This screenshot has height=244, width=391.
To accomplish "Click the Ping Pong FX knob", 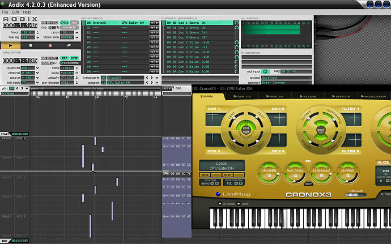I will tap(295, 174).
